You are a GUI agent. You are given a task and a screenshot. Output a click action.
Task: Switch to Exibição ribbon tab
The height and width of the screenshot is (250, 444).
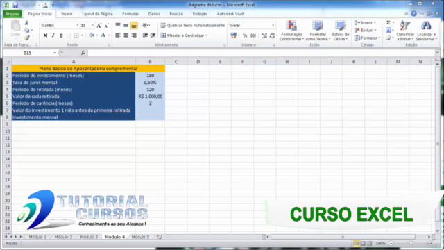coord(200,14)
